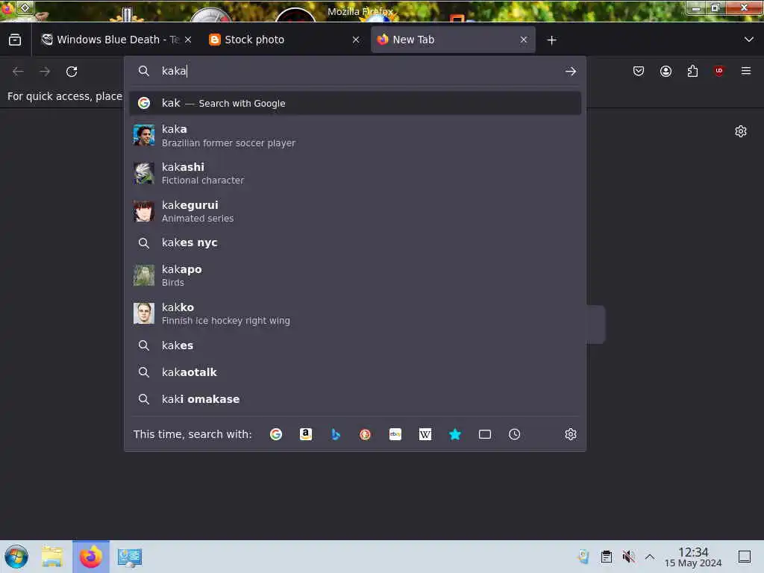The height and width of the screenshot is (573, 764).
Task: Select kakko ice hockey suggestion
Action: (x=354, y=313)
